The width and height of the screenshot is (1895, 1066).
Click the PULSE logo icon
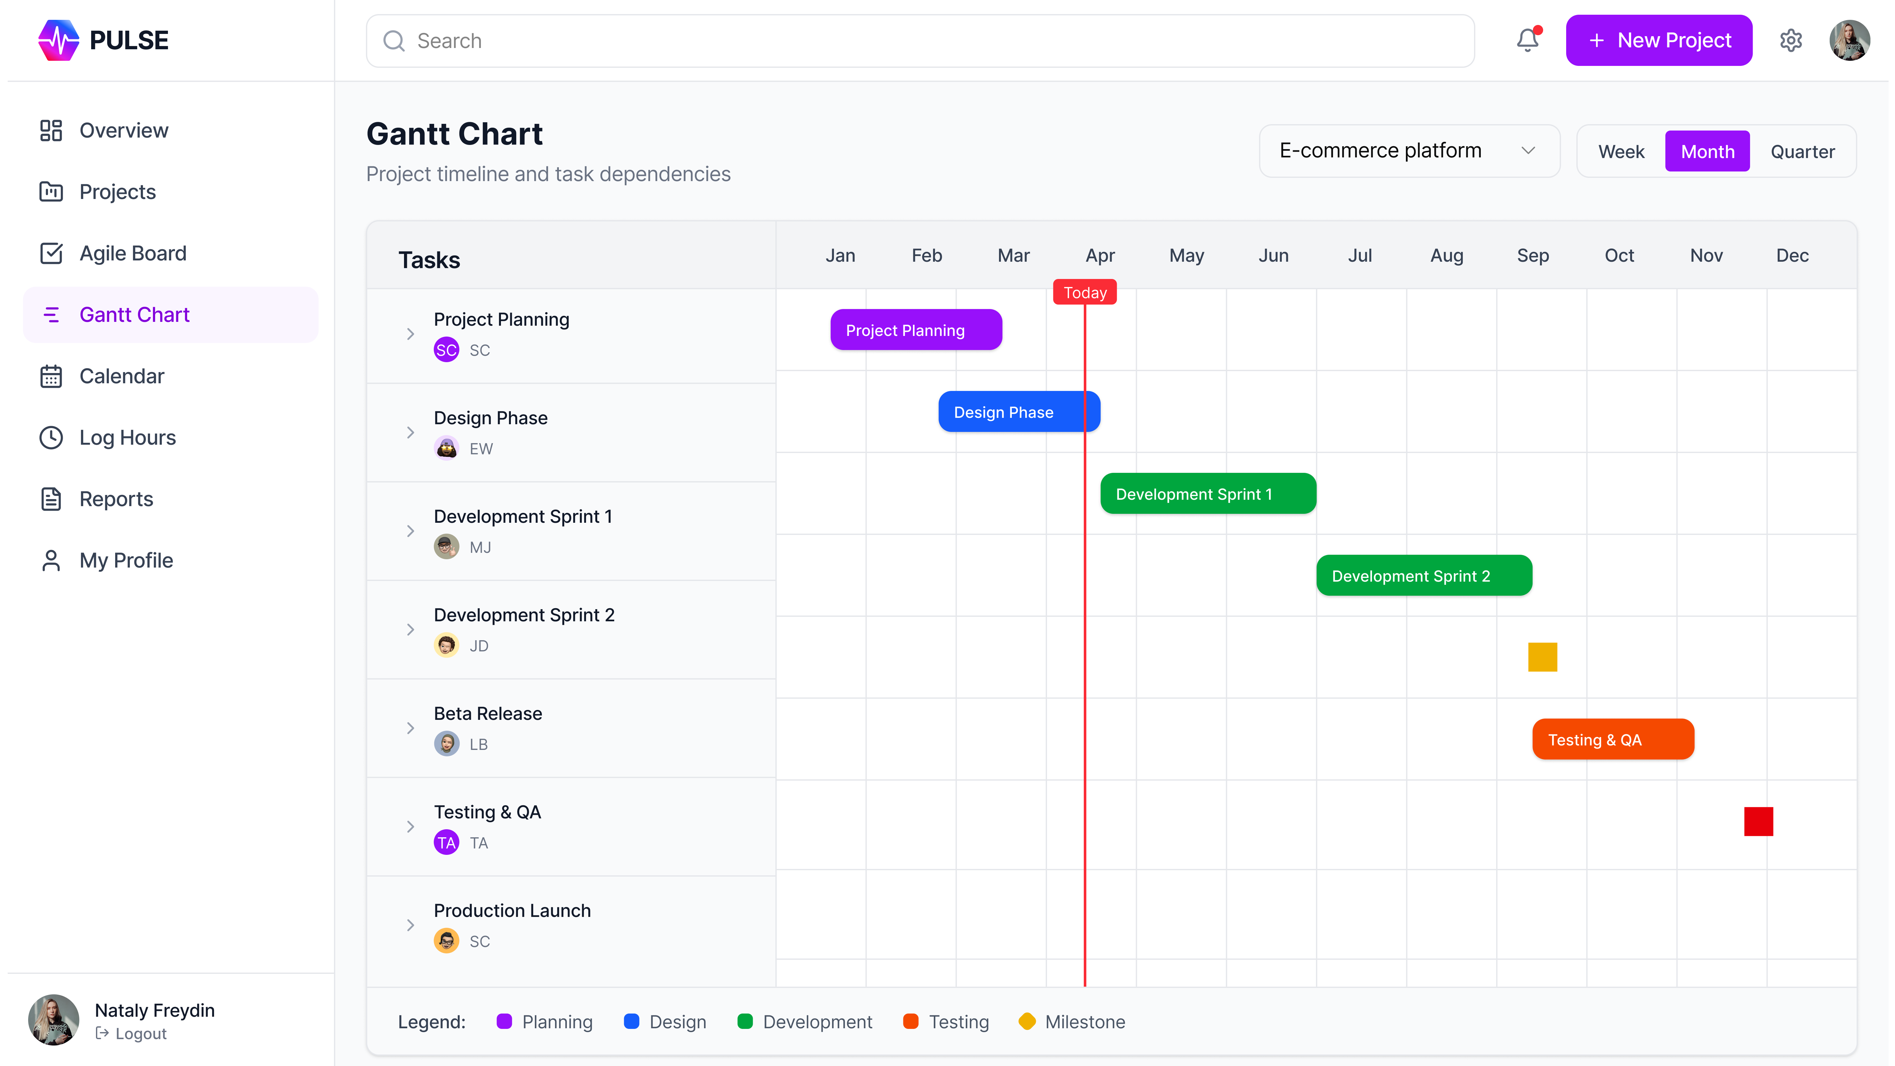58,40
